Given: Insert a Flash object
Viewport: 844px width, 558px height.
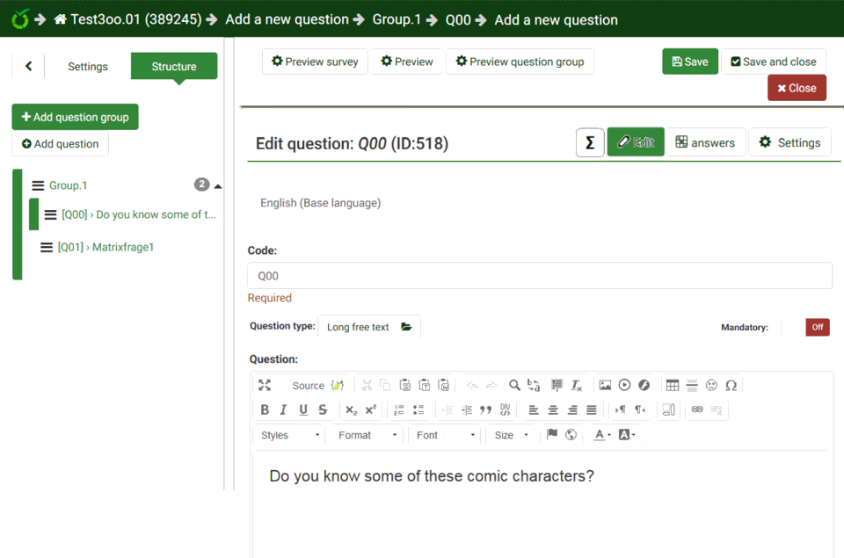Looking at the screenshot, I should point(644,385).
